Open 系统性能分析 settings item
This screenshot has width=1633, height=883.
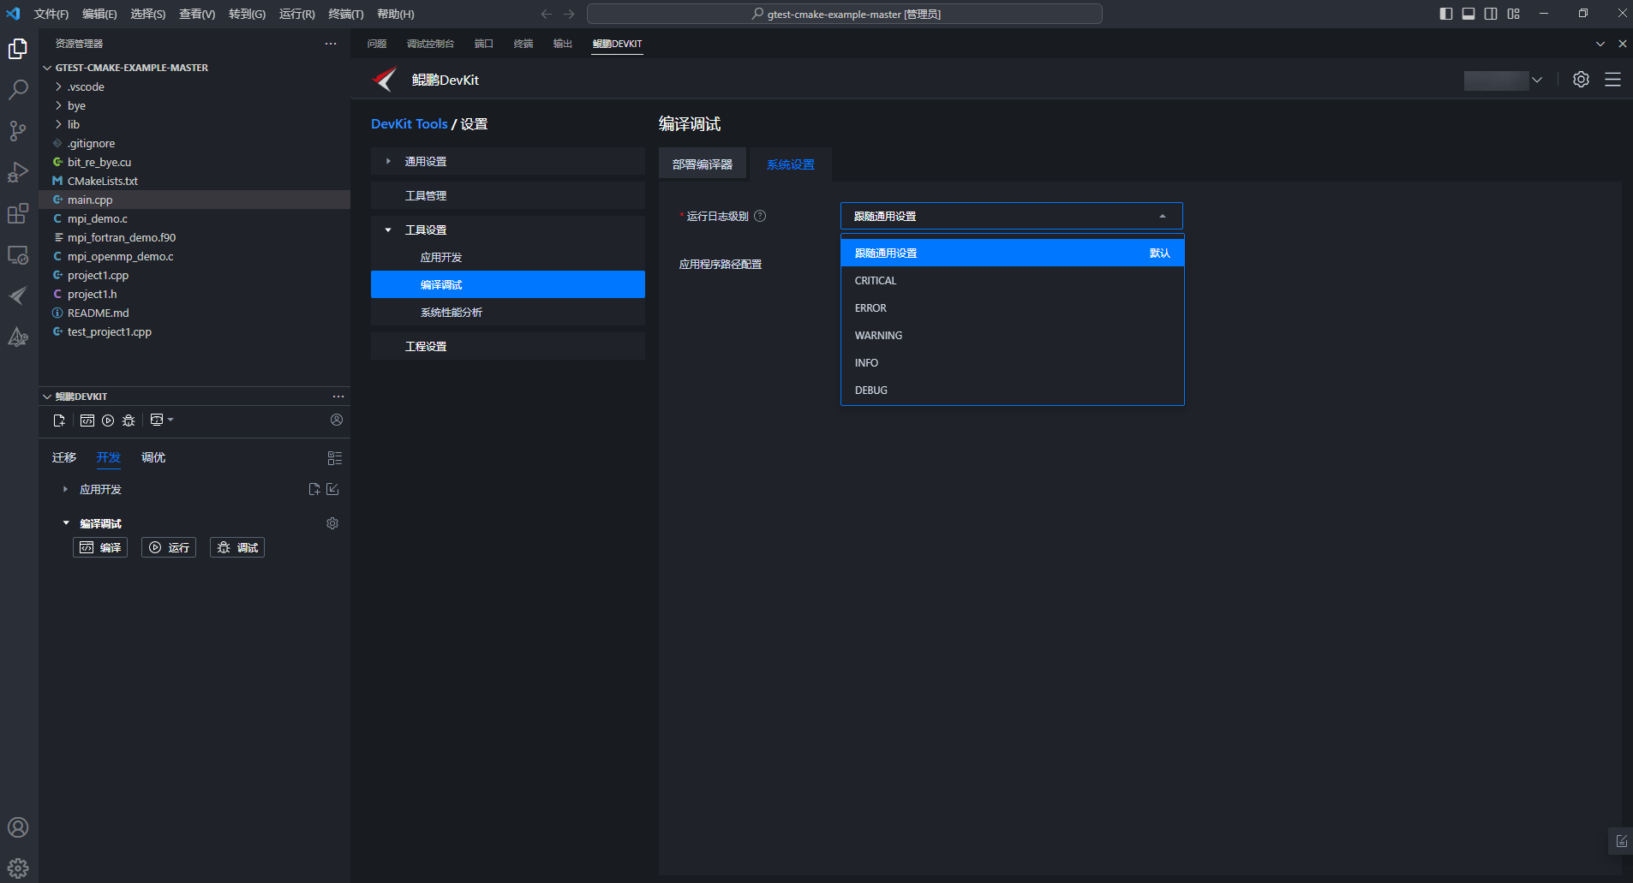coord(508,312)
